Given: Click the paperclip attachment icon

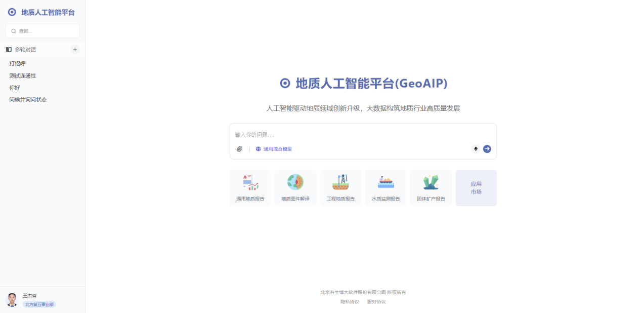Looking at the screenshot, I should point(239,149).
